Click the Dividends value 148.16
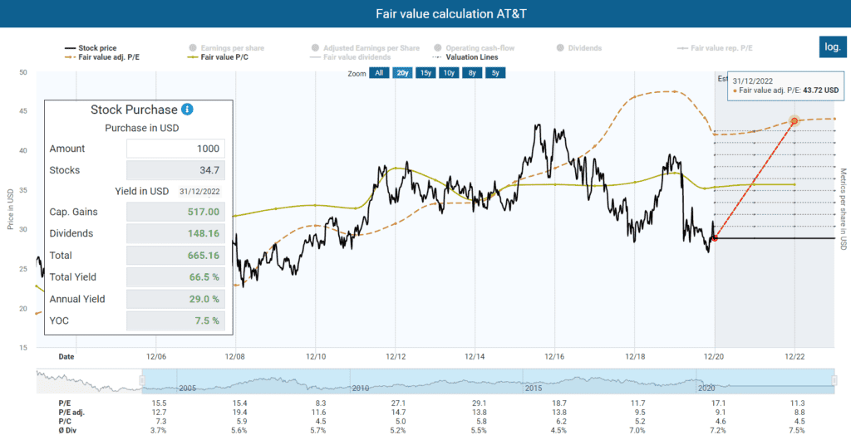Image resolution: width=851 pixels, height=440 pixels. [175, 233]
